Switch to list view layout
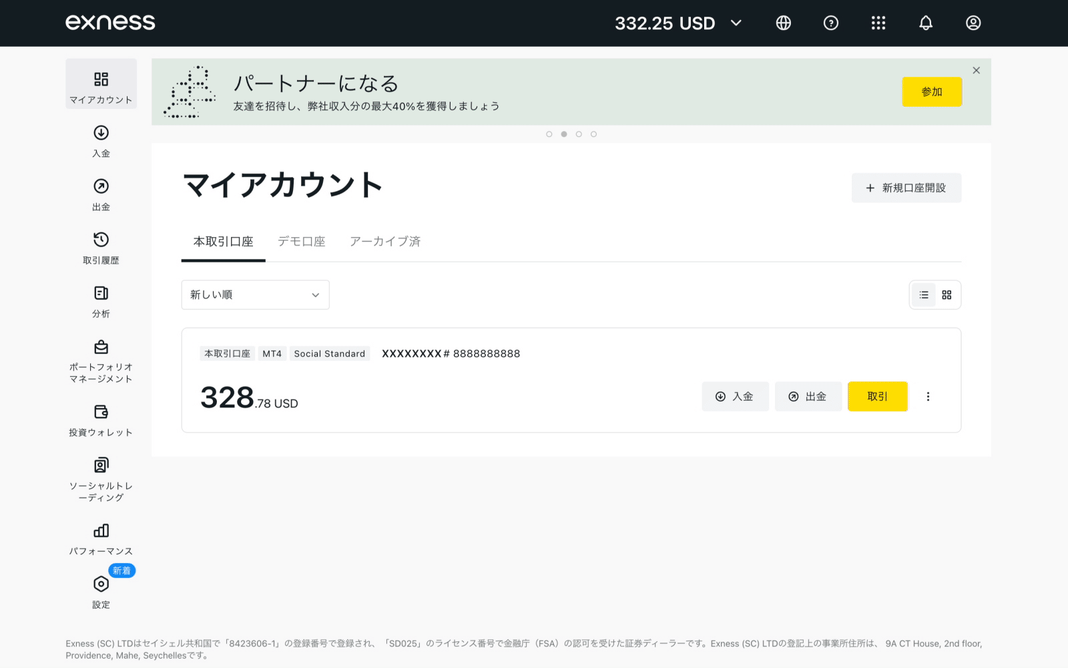Screen dimensions: 1068x668 [x=924, y=295]
